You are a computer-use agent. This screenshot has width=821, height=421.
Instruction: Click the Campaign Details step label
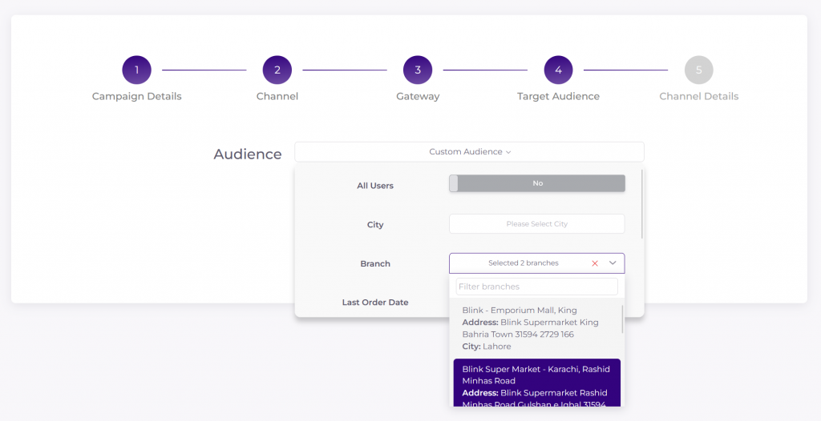point(136,97)
